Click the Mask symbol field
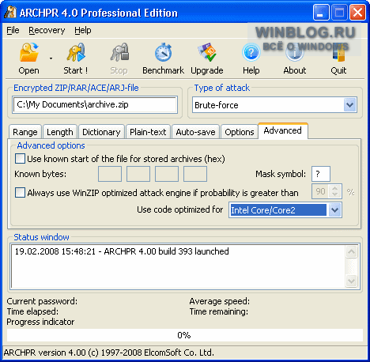This screenshot has width=370, height=362. coord(321,174)
